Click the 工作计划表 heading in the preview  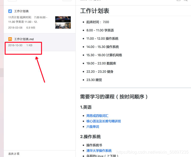coord(95,11)
